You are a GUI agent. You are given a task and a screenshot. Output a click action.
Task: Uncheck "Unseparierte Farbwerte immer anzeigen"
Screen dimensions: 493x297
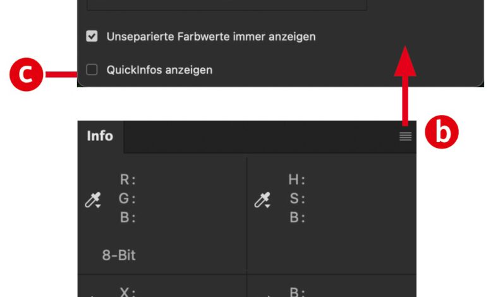(92, 37)
